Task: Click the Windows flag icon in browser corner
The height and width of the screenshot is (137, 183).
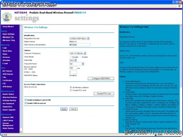Action: (179, 6)
